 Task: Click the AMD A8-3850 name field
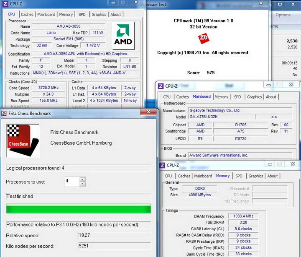click(x=69, y=26)
